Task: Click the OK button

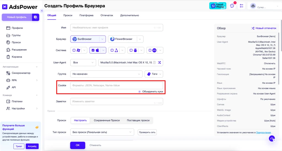Action: 77,145
